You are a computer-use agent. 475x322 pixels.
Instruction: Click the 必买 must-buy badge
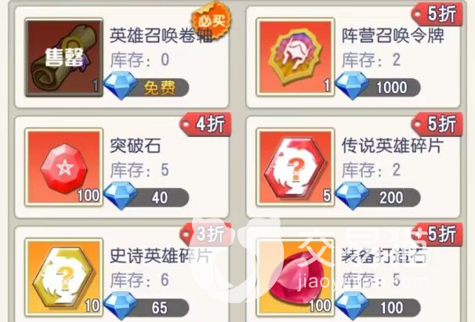[x=212, y=20]
